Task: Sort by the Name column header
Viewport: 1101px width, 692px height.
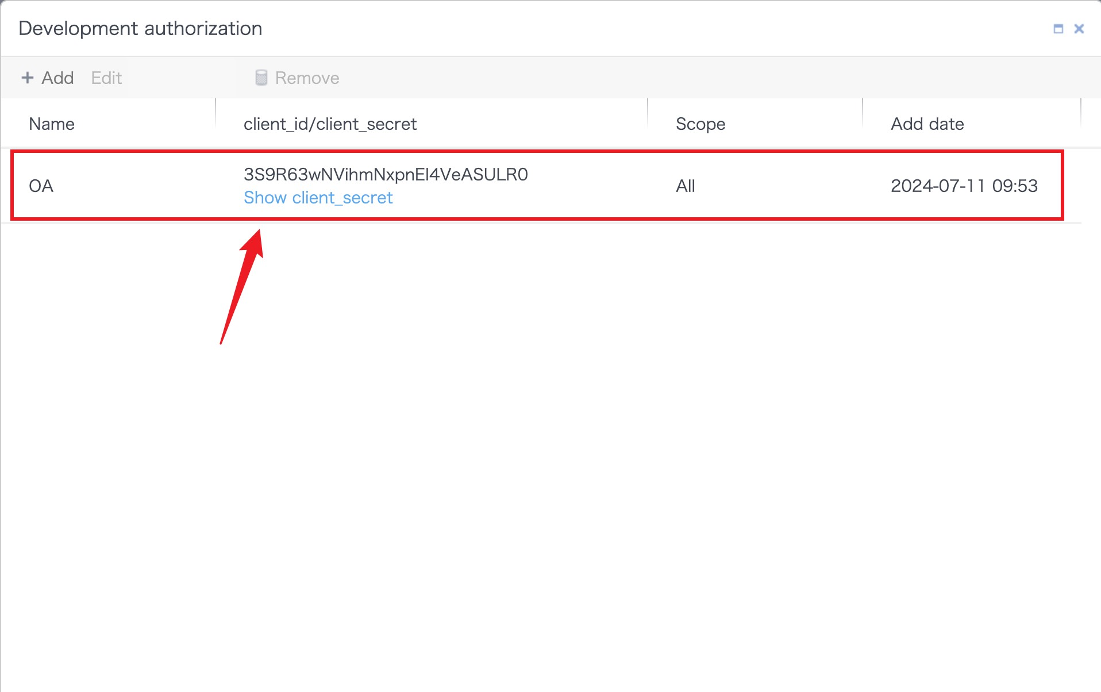Action: [x=52, y=124]
